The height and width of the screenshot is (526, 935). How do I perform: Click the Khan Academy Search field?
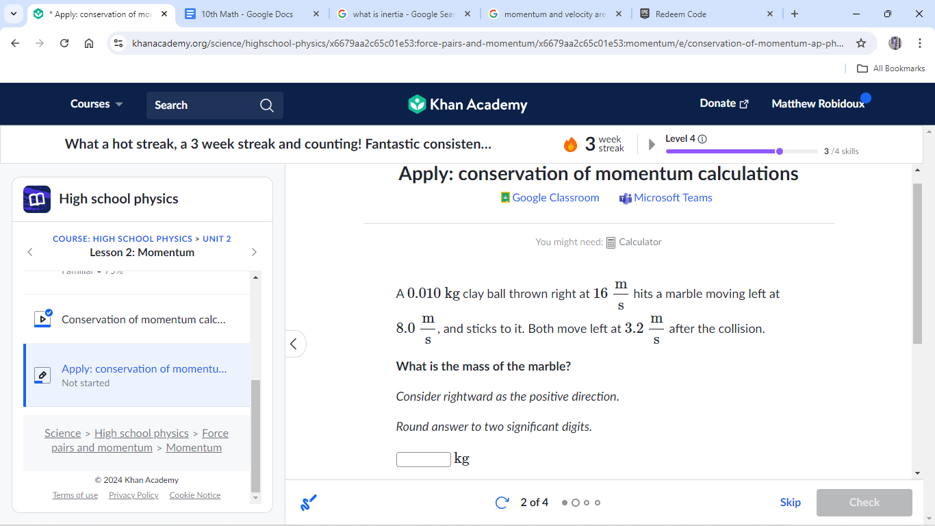coord(214,105)
